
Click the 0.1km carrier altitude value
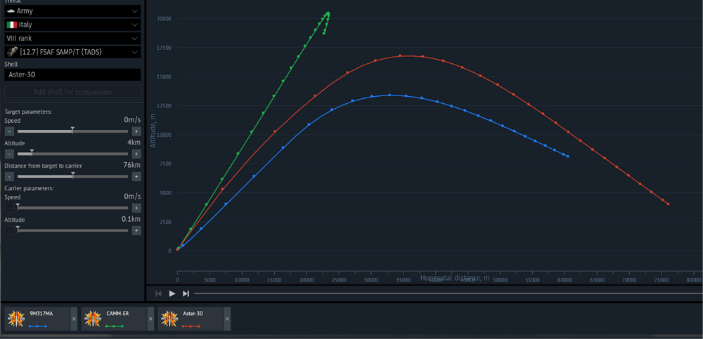click(x=131, y=219)
